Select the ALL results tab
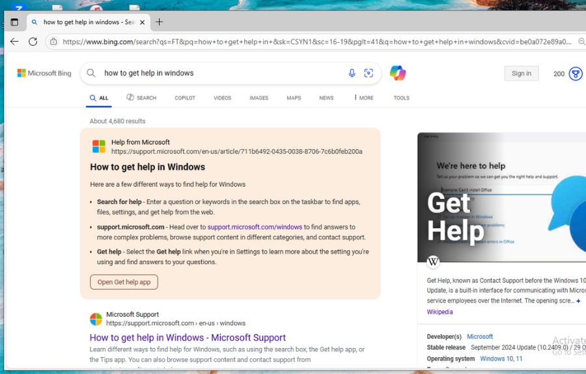This screenshot has width=586, height=374. (99, 98)
